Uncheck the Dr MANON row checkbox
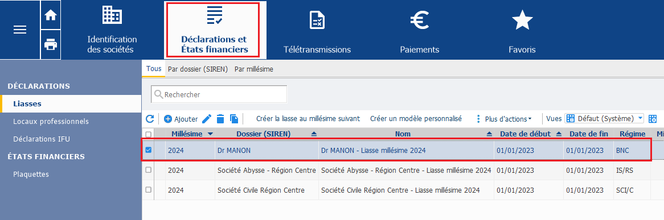Viewport: 664px width, 220px height. pos(148,150)
